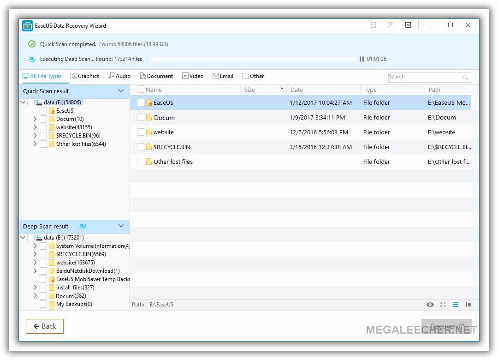Click the spinner icon beside Executing Deep Scan
The height and width of the screenshot is (360, 498).
click(x=31, y=59)
